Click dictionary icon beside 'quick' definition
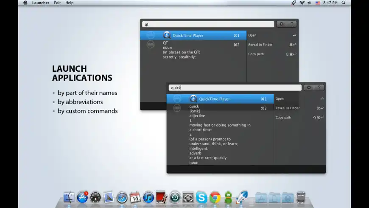This screenshot has width=369, height=208. tap(177, 108)
